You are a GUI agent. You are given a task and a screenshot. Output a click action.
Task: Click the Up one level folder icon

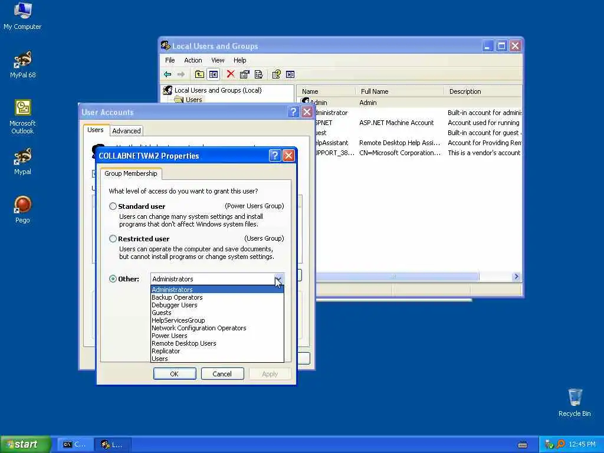tap(199, 74)
